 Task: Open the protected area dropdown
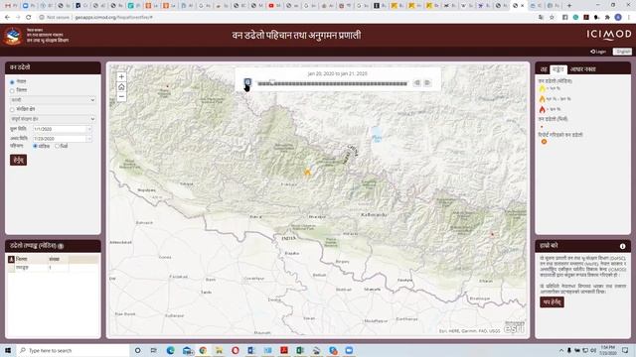pyautogui.click(x=53, y=119)
